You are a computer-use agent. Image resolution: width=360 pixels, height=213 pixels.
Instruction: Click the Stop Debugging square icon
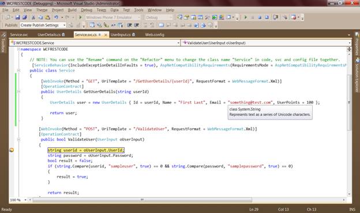(x=260, y=17)
